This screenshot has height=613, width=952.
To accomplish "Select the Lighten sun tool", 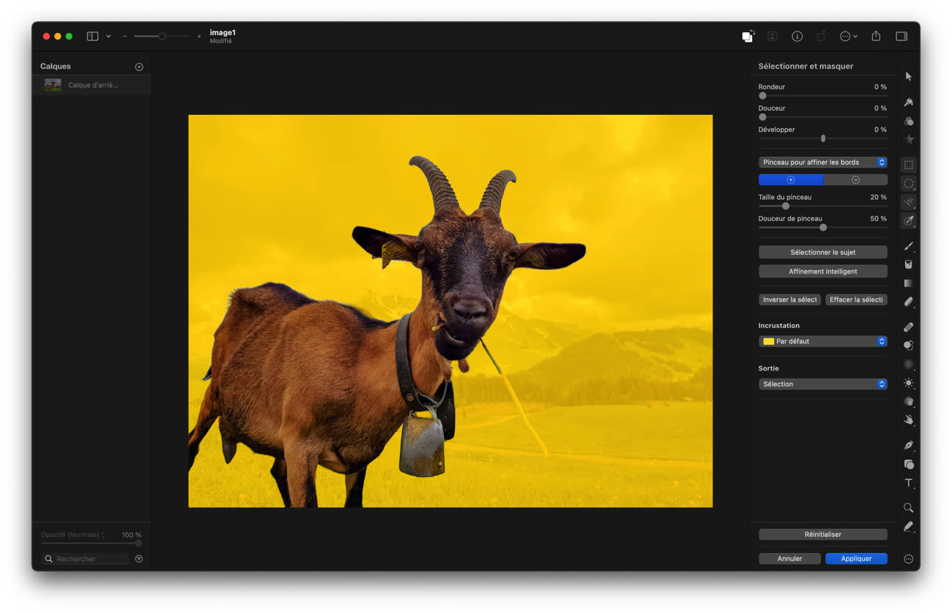I will pos(908,383).
